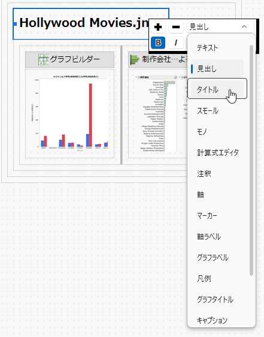
Task: Select the マーカー style option
Action: (x=217, y=215)
